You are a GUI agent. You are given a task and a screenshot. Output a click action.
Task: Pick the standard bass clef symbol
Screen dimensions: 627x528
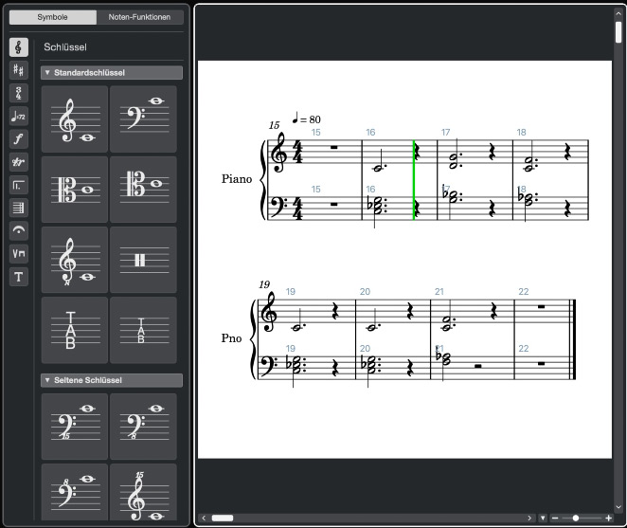144,119
